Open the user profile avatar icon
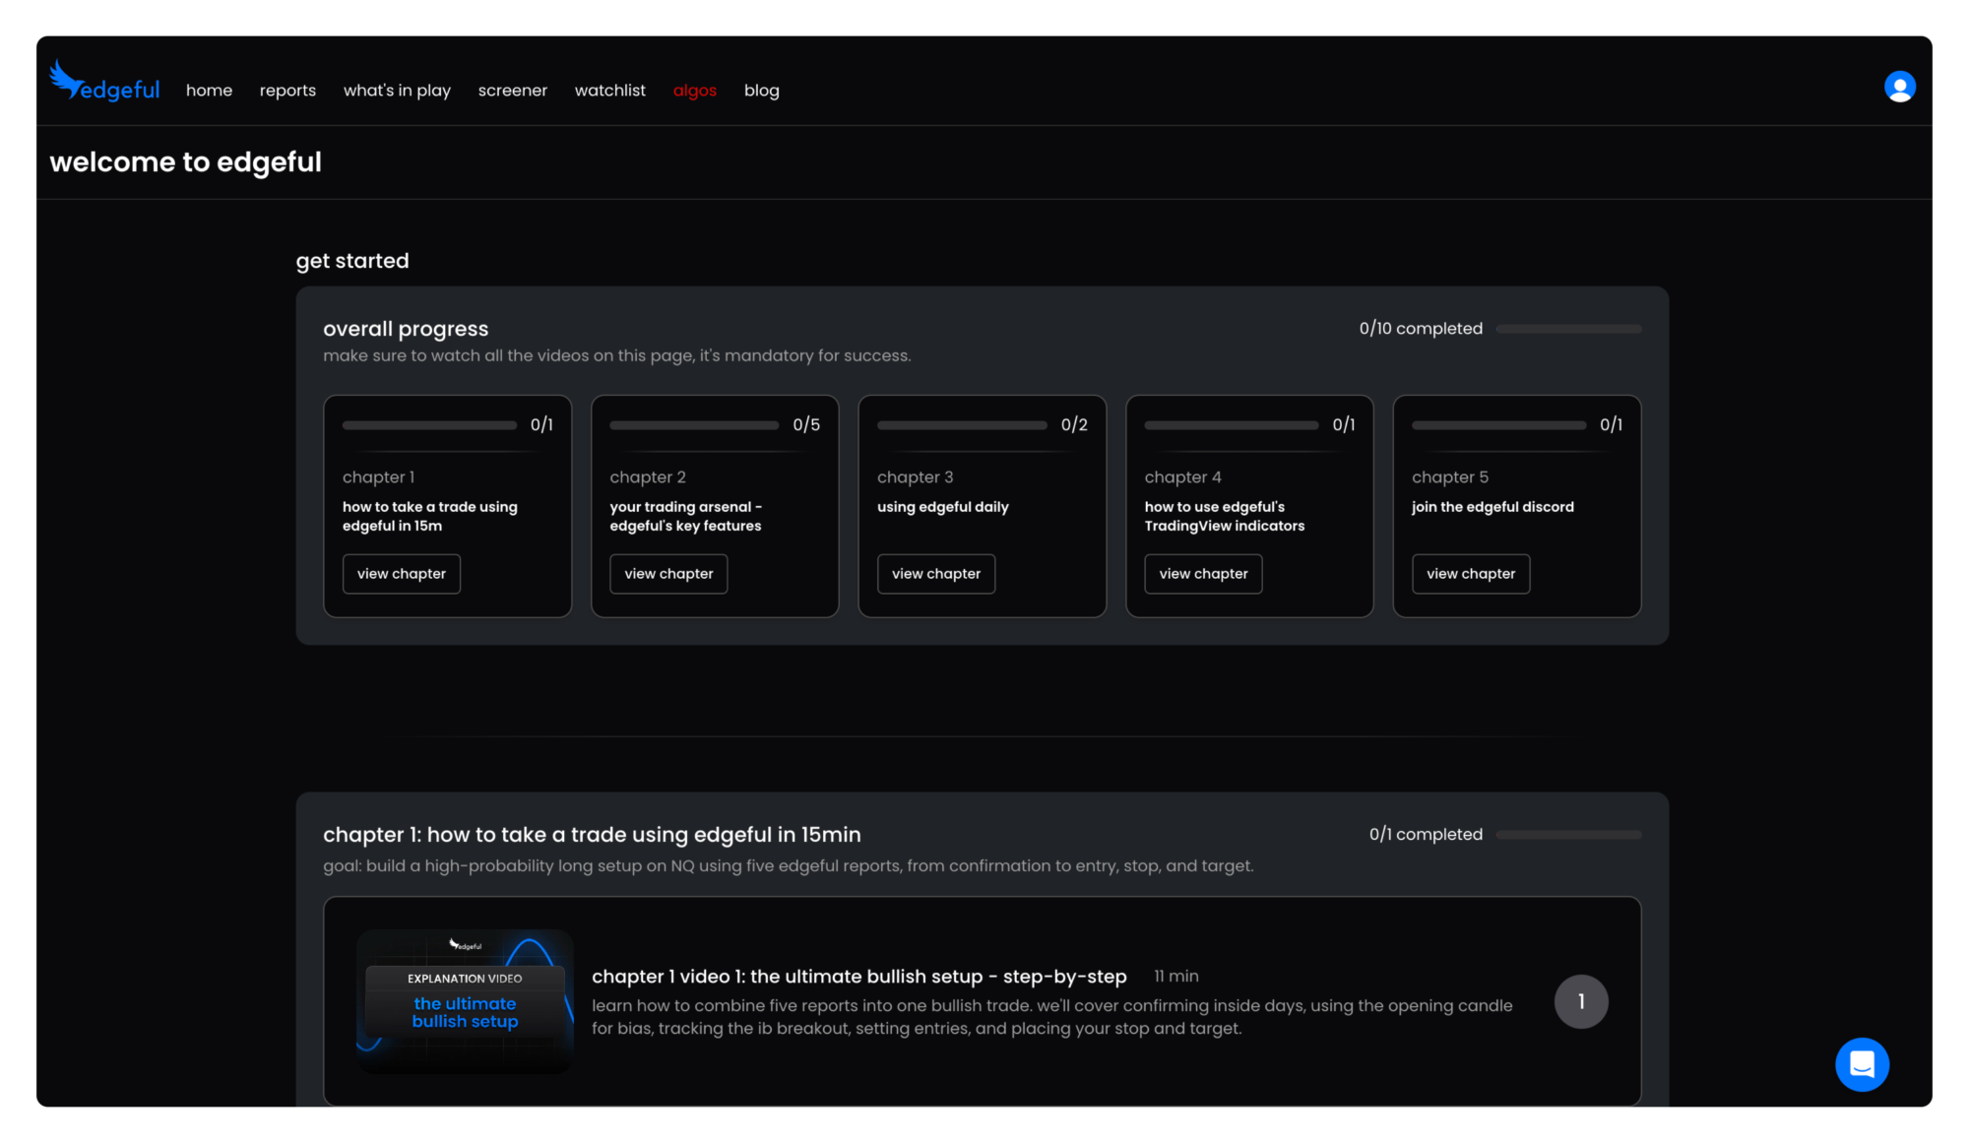The width and height of the screenshot is (1969, 1143). tap(1899, 87)
